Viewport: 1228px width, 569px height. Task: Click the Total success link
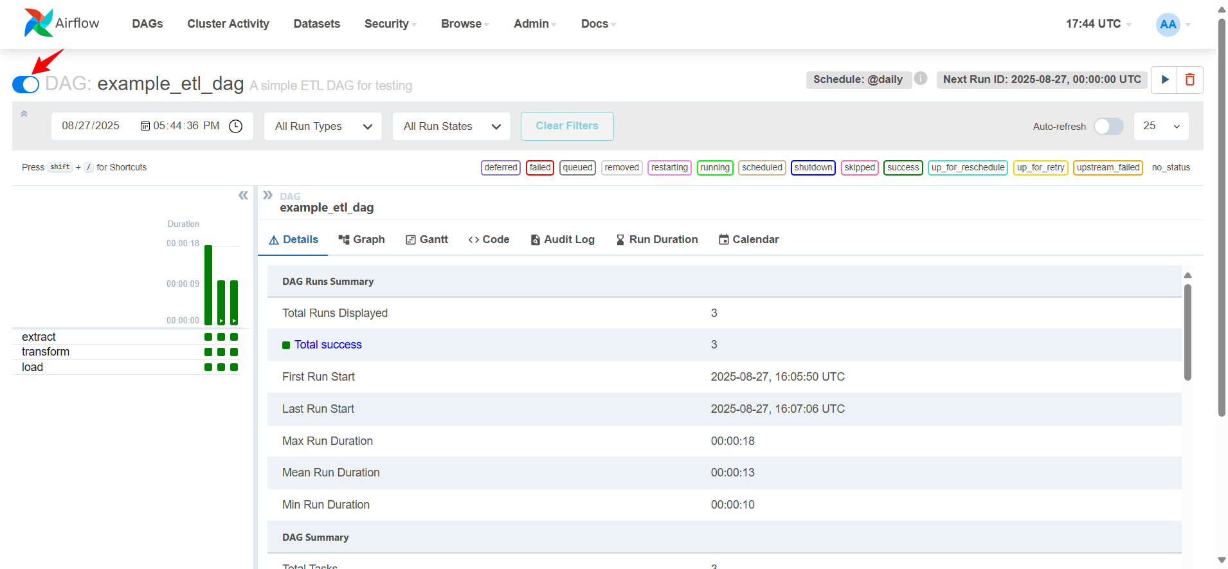pos(328,345)
